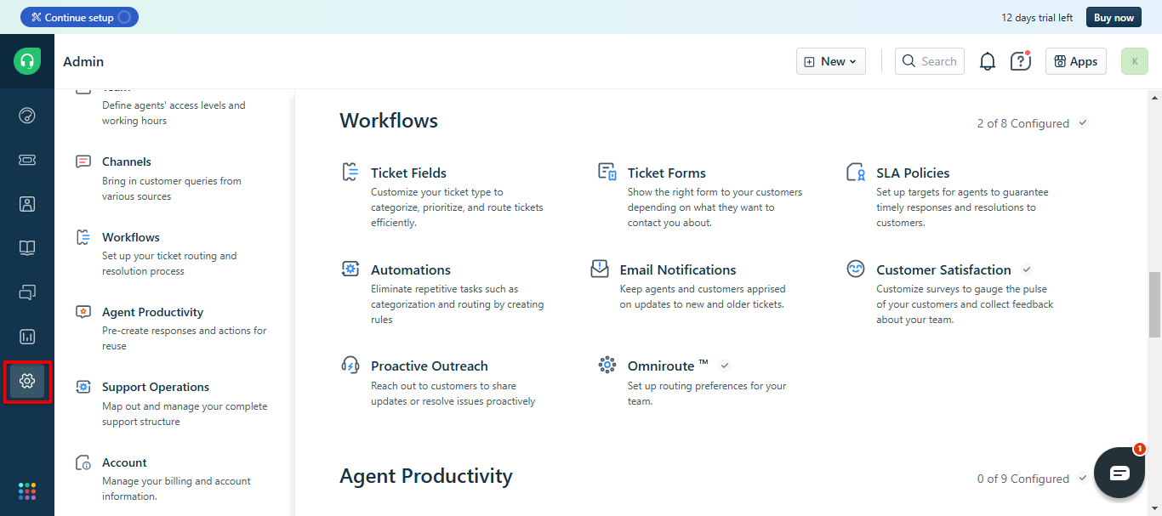Viewport: 1162px width, 516px height.
Task: Click the configured checkmark beside Omniroute
Action: click(725, 366)
